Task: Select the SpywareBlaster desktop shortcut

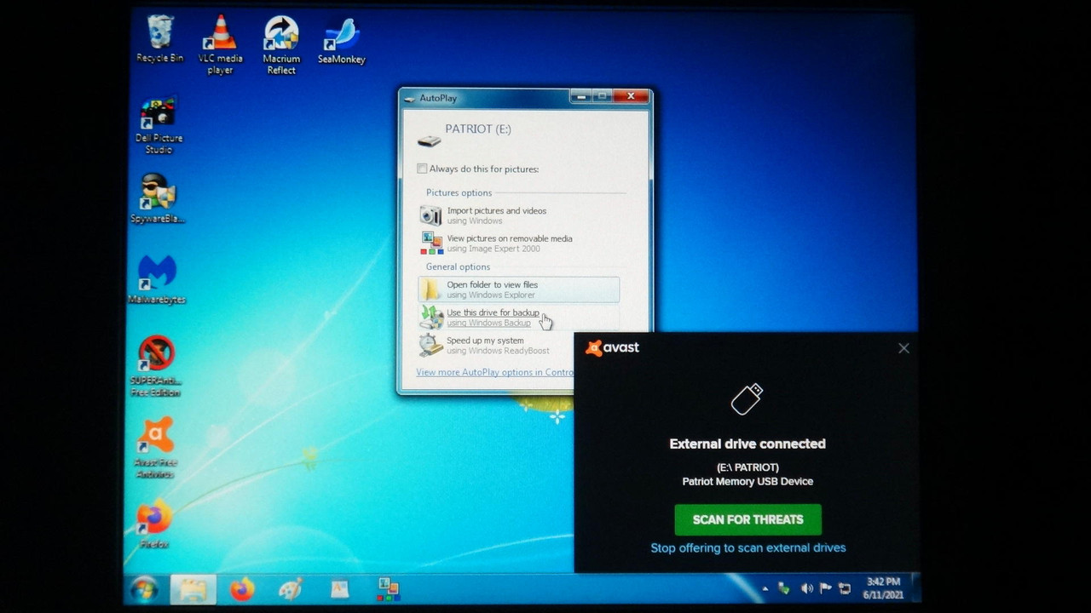Action: (158, 198)
